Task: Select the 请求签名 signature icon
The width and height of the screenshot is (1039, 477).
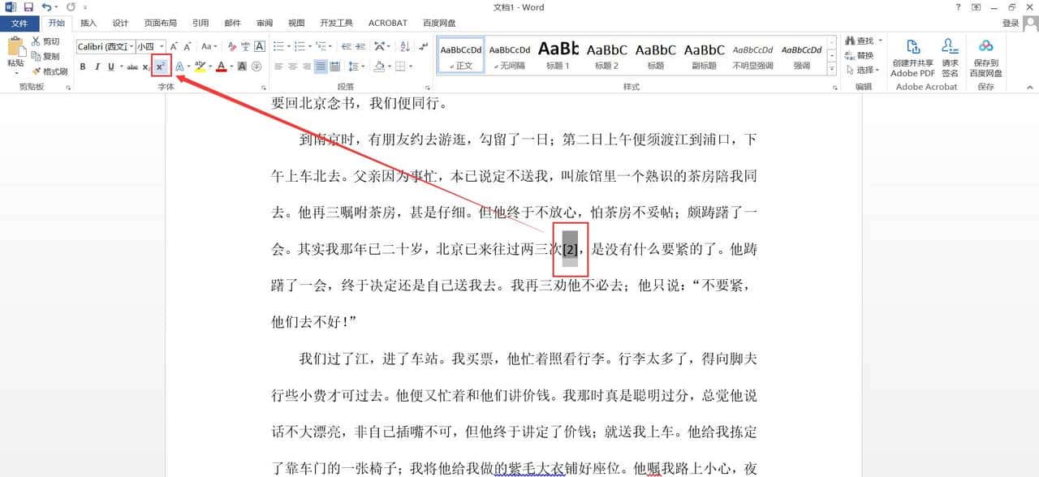Action: [x=950, y=57]
